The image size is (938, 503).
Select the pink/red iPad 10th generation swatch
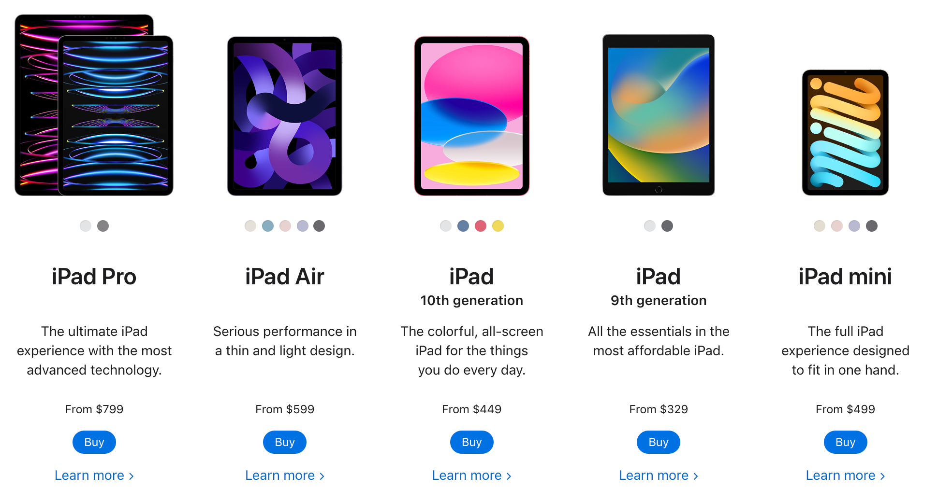[481, 226]
